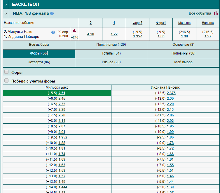Switch to Разное (20) tab
220x193 pixels.
(x=111, y=62)
